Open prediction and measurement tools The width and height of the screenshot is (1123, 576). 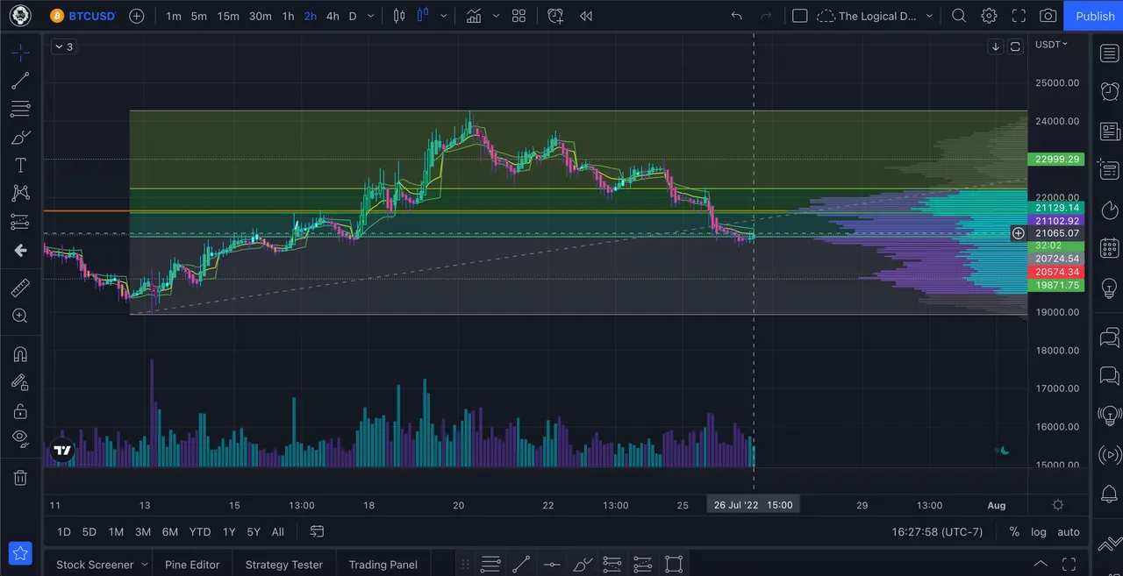click(x=20, y=222)
